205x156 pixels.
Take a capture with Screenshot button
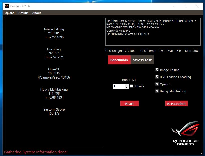coord(176,104)
